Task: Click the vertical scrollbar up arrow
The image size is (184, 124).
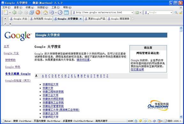Action: (x=181, y=28)
